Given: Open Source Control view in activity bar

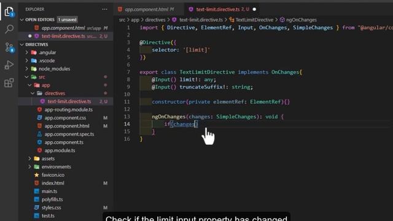Looking at the screenshot, I should click(9, 47).
